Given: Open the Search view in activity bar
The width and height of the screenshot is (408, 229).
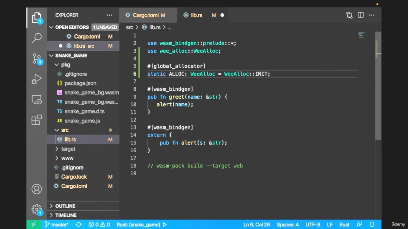Looking at the screenshot, I should (37, 38).
